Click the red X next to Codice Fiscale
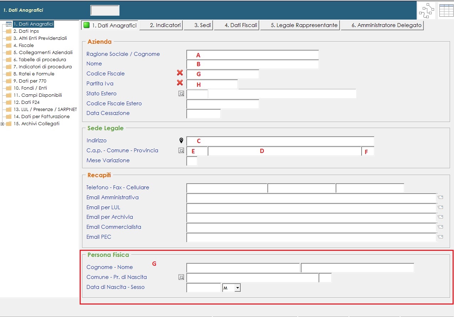Viewport: 454px width, 317px height. (x=180, y=73)
